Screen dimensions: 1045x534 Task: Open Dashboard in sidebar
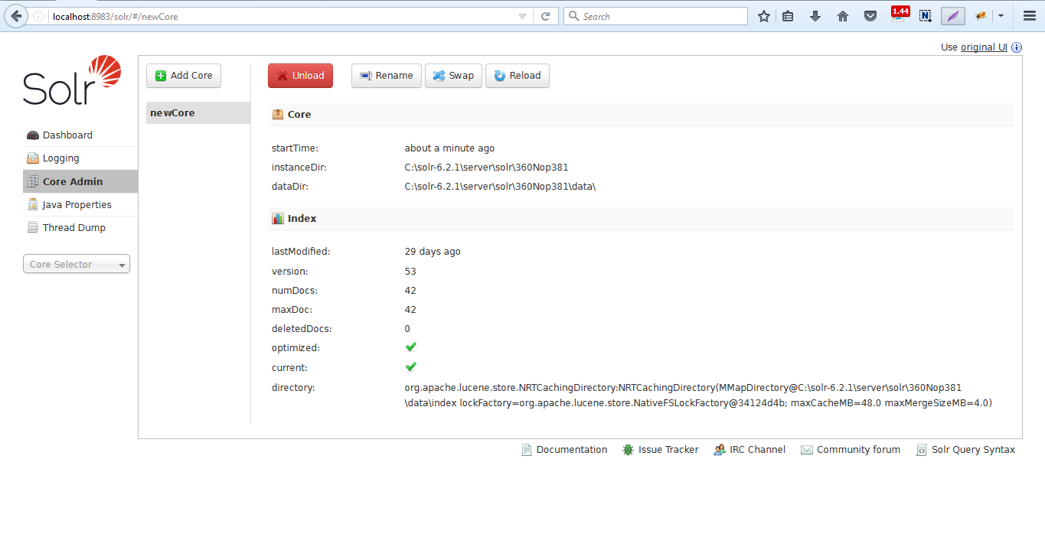[80, 135]
